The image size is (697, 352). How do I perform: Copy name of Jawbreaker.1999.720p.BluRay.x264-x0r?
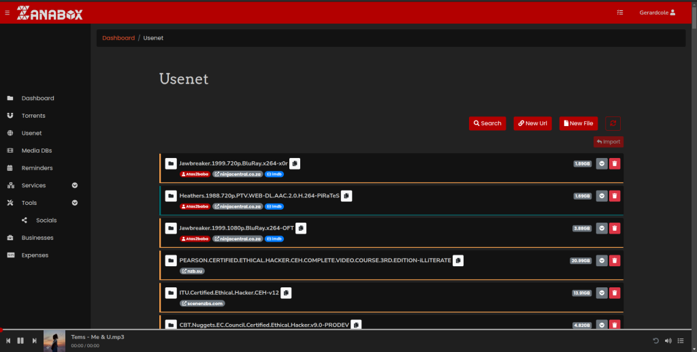click(x=295, y=163)
